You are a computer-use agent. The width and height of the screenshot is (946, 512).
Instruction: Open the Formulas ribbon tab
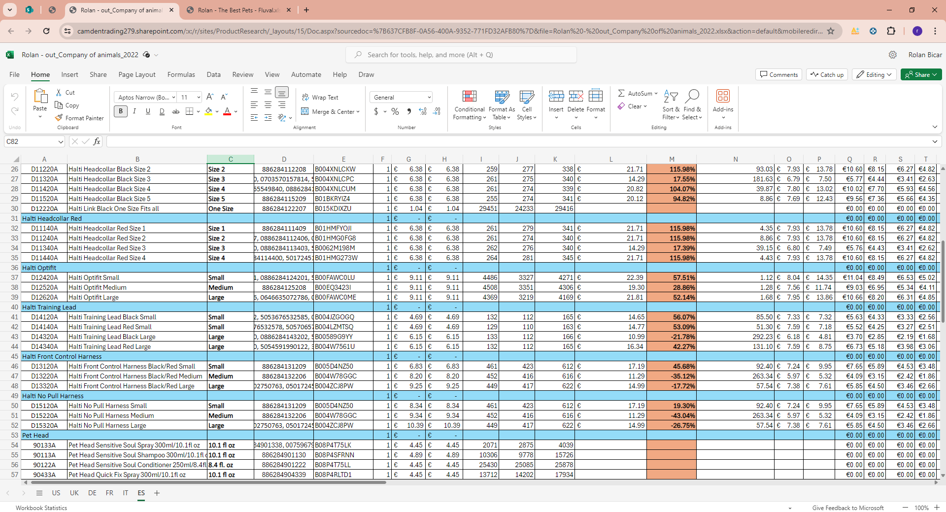pos(181,75)
